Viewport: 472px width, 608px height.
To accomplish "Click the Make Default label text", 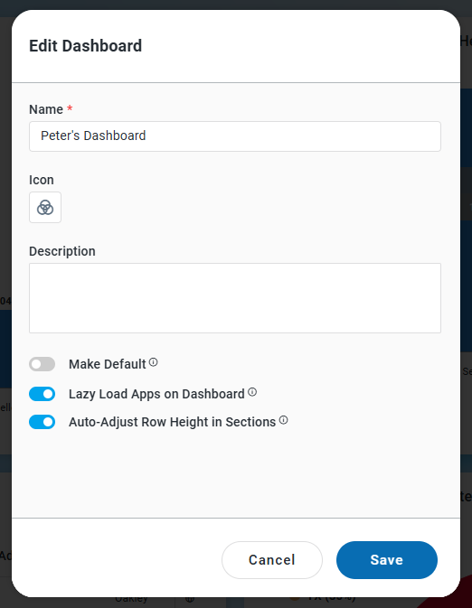I will [107, 364].
